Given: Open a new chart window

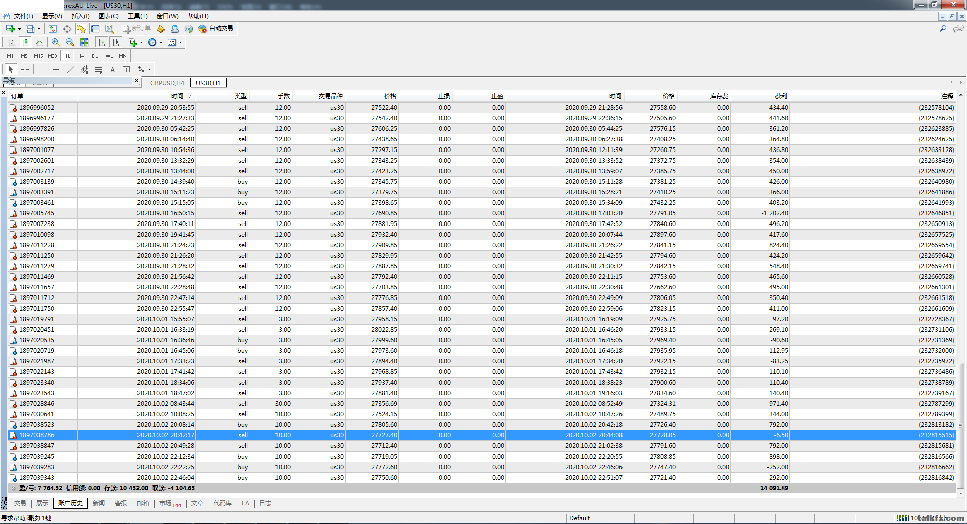Looking at the screenshot, I should coord(10,29).
